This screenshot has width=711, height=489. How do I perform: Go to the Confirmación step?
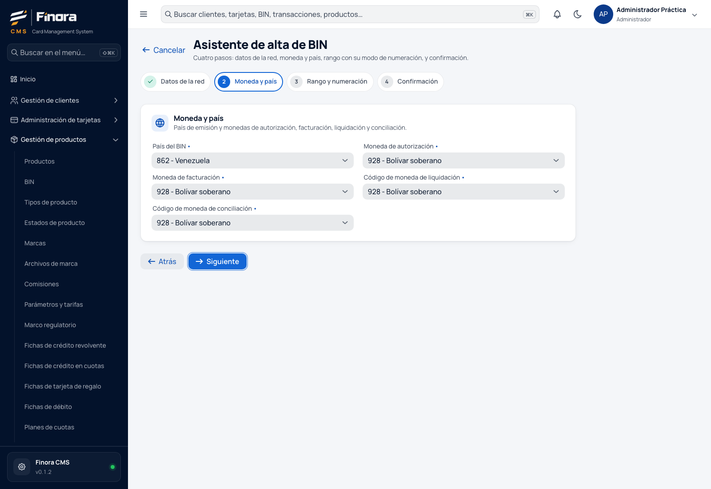[x=411, y=82]
